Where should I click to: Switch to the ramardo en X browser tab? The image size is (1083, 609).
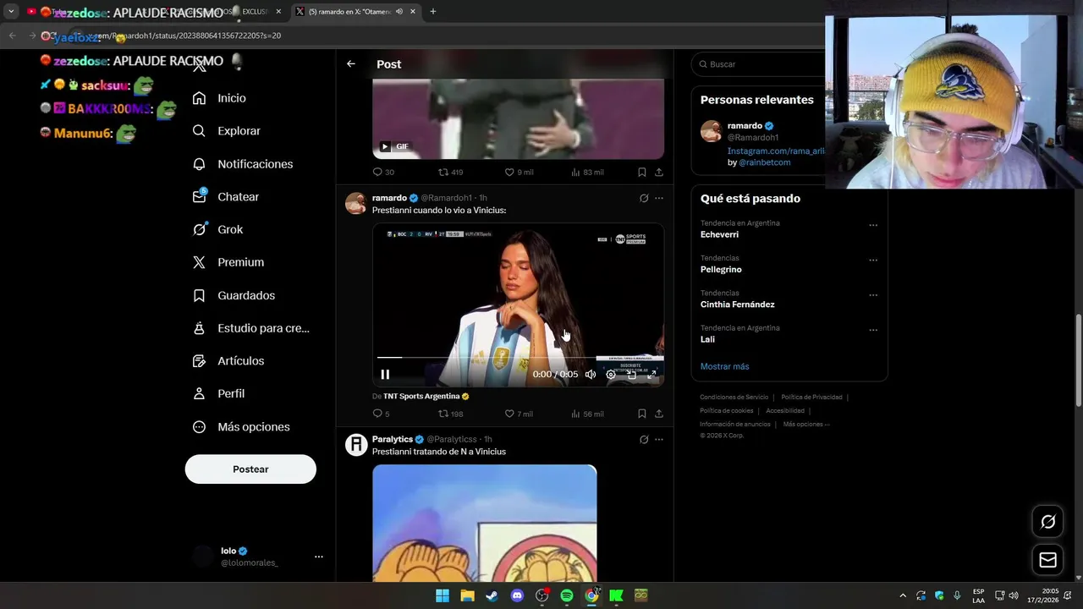[355, 12]
